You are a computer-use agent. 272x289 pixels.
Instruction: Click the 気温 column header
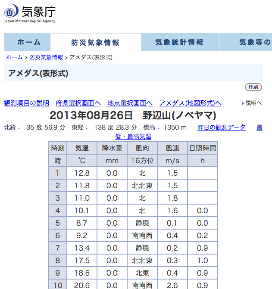82,148
